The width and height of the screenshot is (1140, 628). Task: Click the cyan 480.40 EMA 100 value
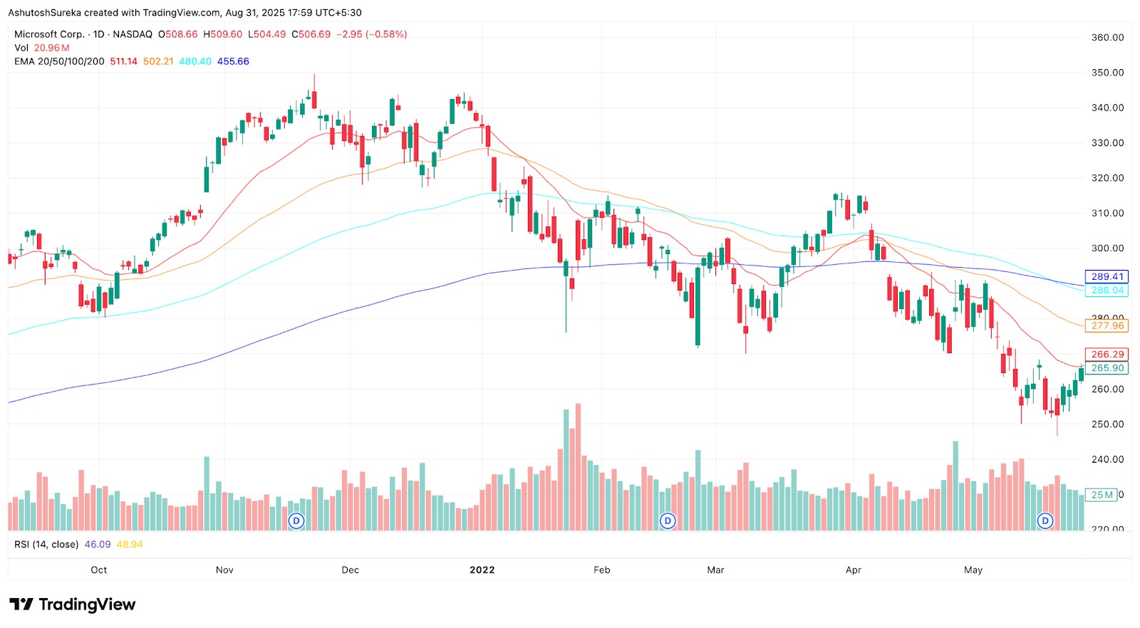point(195,61)
